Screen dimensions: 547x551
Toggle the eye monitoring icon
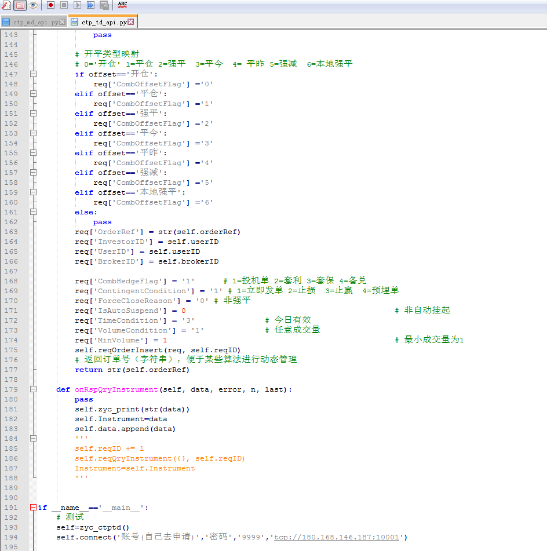click(x=34, y=5)
